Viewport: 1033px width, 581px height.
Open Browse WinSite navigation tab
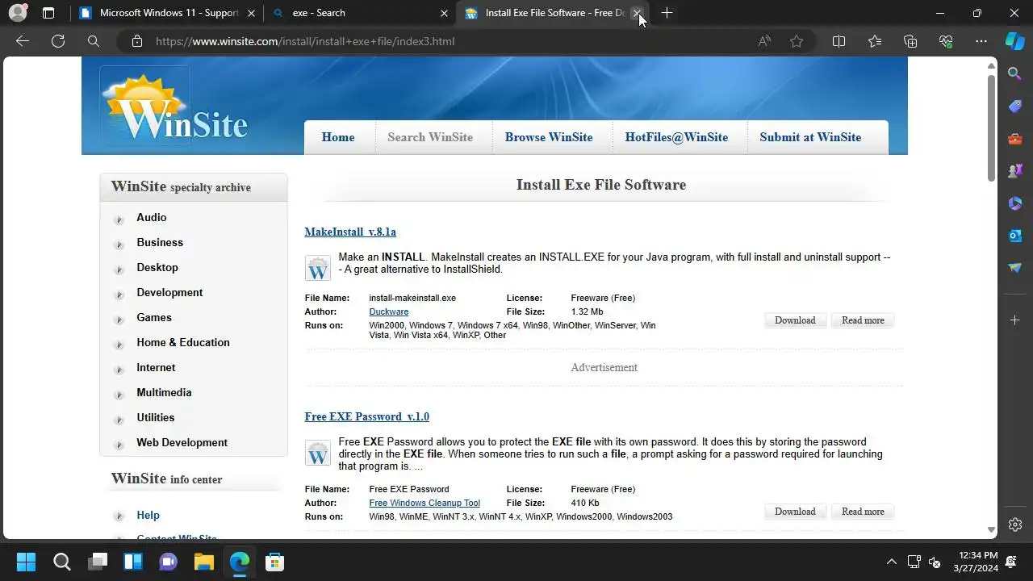pyautogui.click(x=549, y=137)
